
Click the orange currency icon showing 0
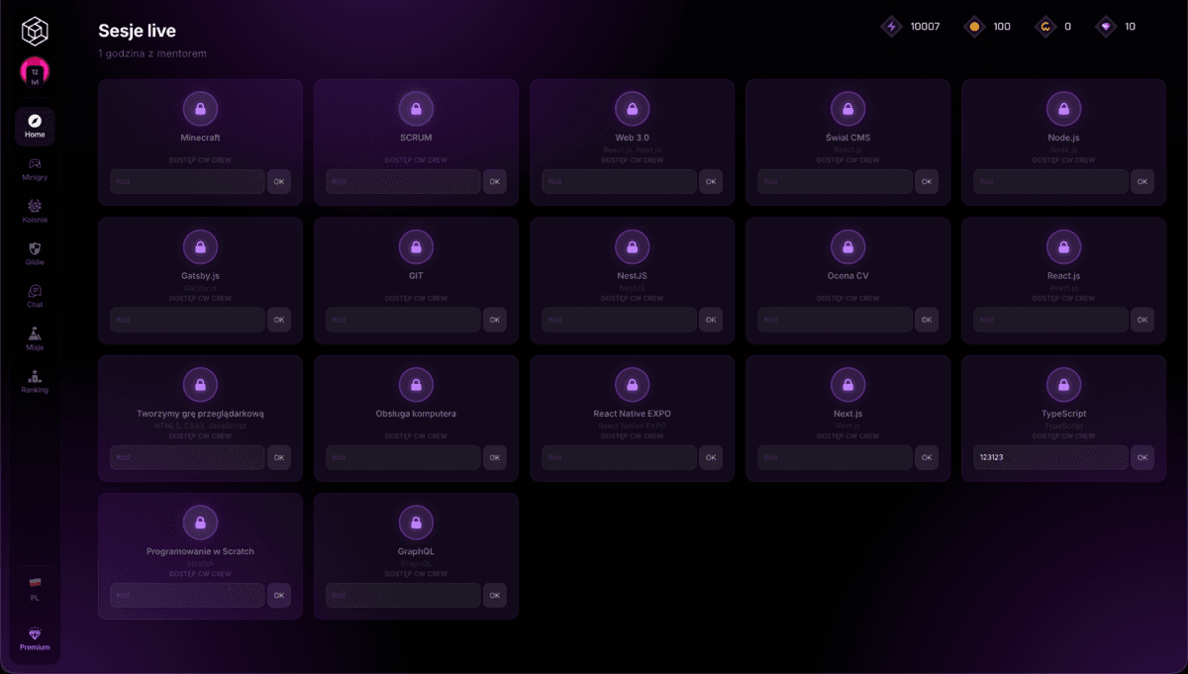click(1044, 27)
